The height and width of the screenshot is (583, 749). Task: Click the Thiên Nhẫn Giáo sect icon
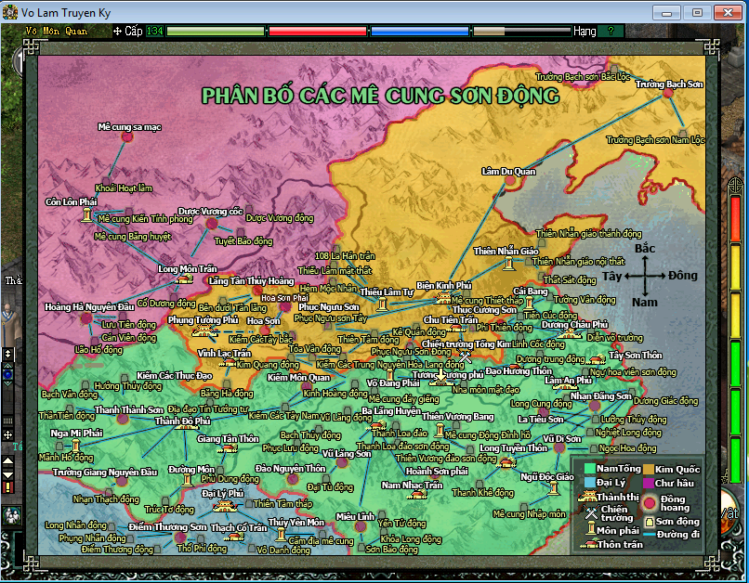click(509, 264)
